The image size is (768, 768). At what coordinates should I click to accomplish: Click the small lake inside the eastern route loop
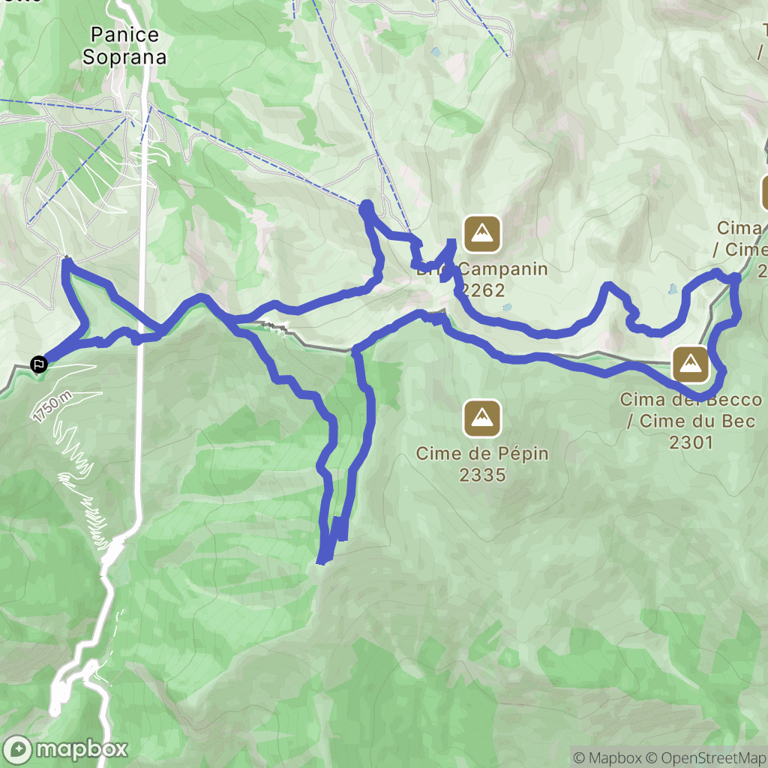673,289
